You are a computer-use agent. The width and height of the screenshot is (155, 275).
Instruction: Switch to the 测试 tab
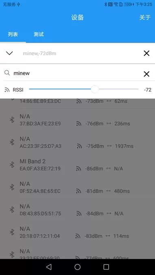pyautogui.click(x=39, y=34)
